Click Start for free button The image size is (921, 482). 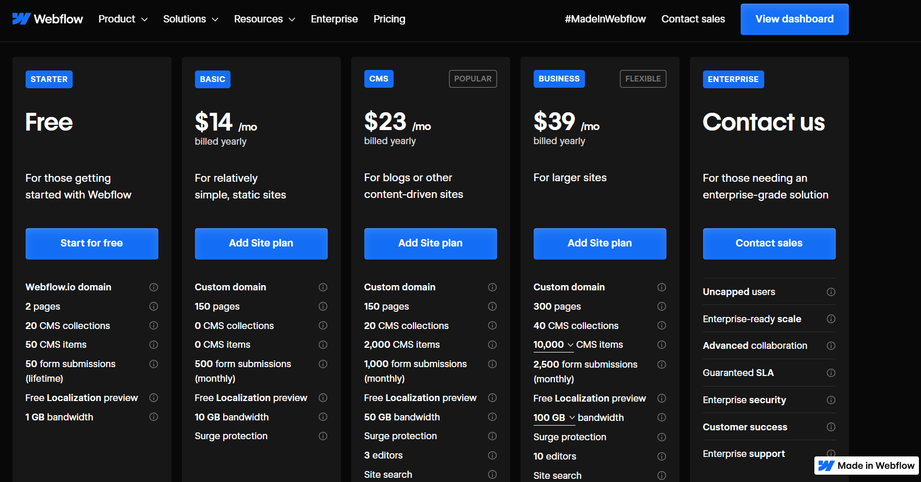tap(92, 243)
